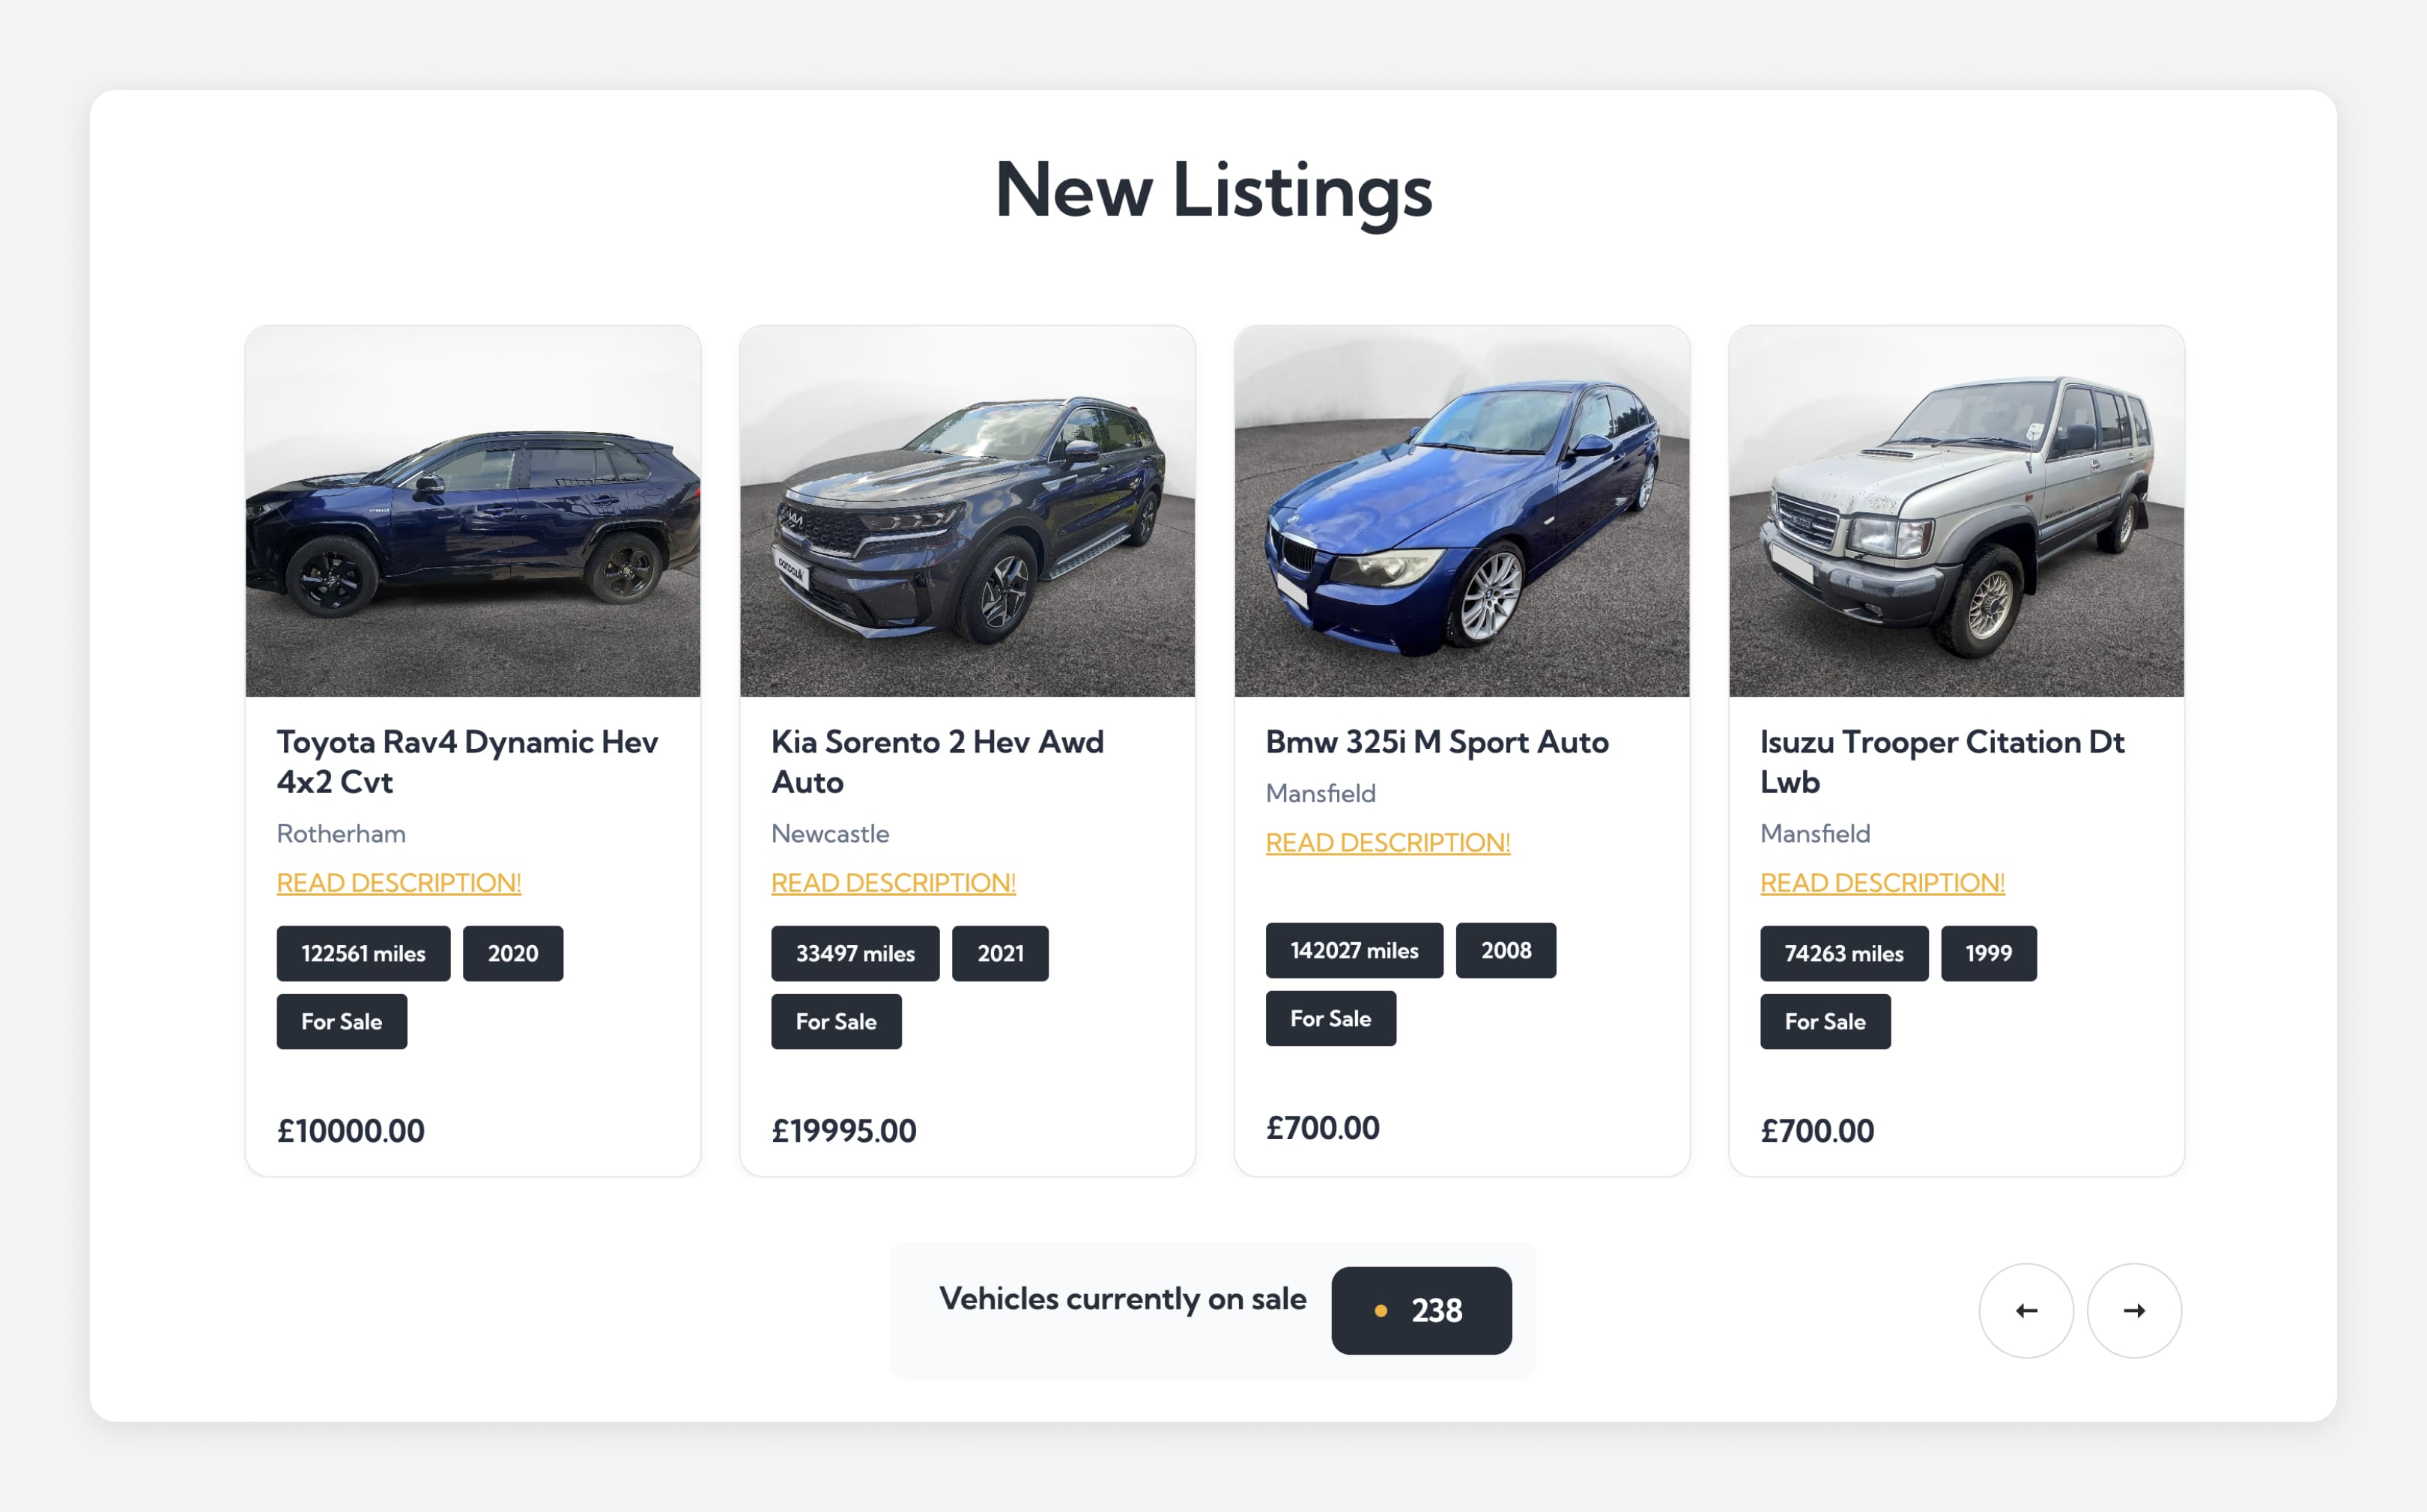Open Read Description link for Isuzu Trooper
This screenshot has width=2427, height=1512.
(1882, 883)
